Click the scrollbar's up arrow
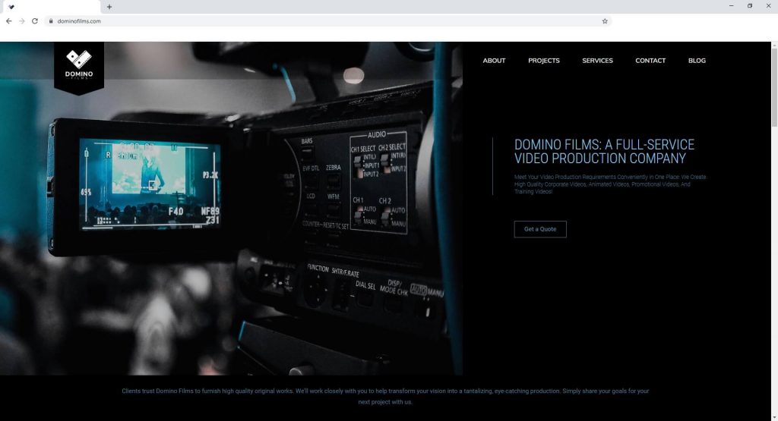Image resolution: width=778 pixels, height=421 pixels. click(x=774, y=45)
